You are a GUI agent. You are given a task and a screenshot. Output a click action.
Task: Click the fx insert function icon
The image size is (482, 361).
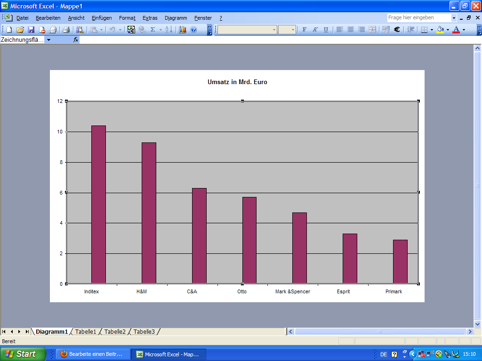76,39
